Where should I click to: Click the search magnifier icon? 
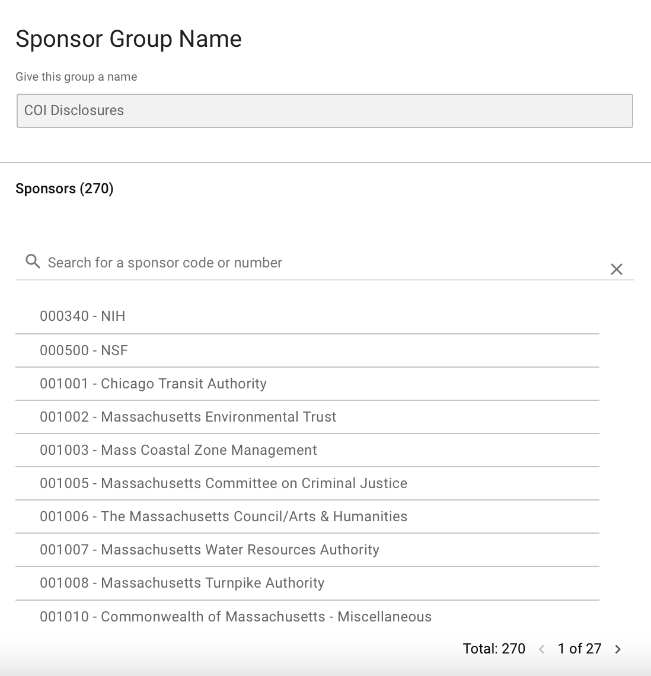33,262
